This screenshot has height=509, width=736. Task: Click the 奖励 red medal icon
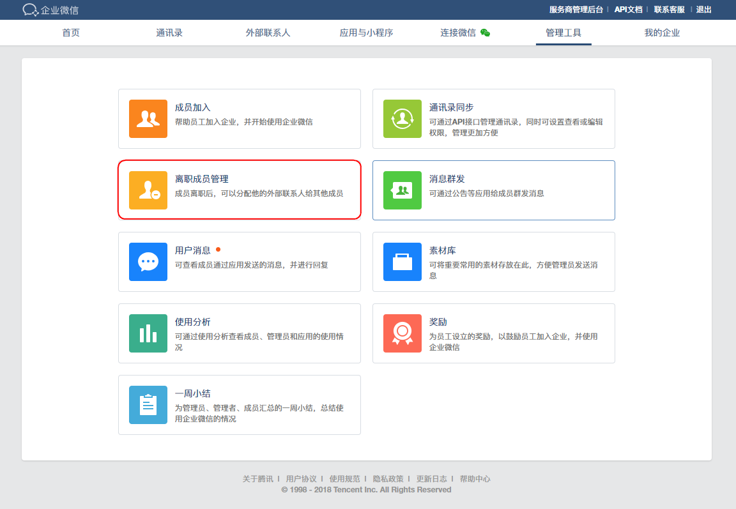402,333
